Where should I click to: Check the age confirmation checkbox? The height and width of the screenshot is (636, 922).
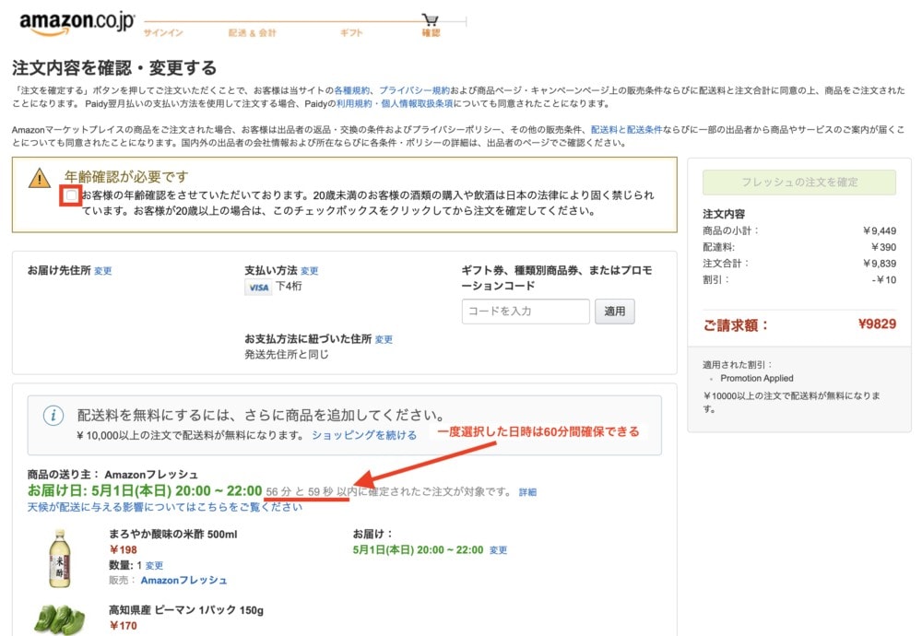coord(71,195)
